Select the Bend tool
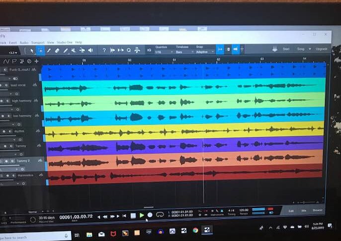Image resolution: width=341 pixels, height=241 pixels. pos(82,50)
